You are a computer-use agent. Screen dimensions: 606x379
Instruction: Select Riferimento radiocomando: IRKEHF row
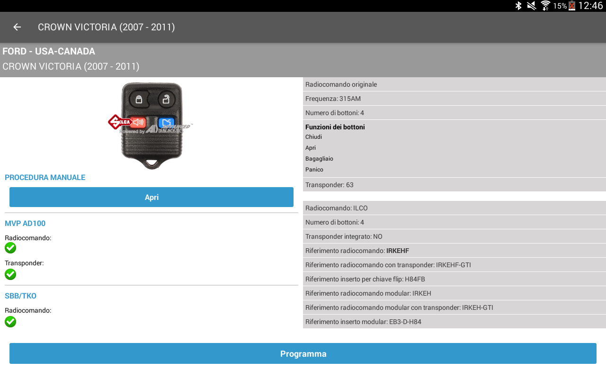pos(454,251)
